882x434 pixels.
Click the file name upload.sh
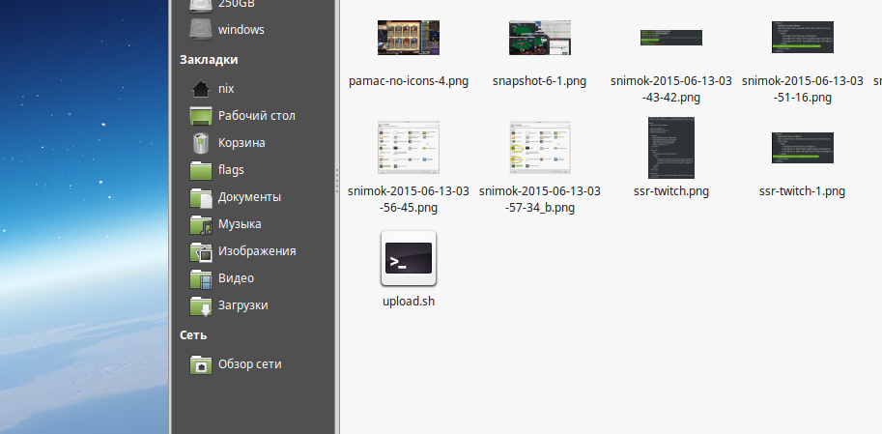point(409,302)
